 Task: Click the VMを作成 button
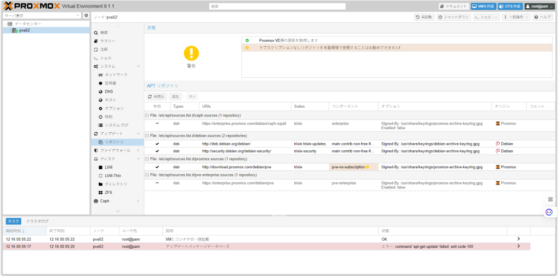point(483,7)
